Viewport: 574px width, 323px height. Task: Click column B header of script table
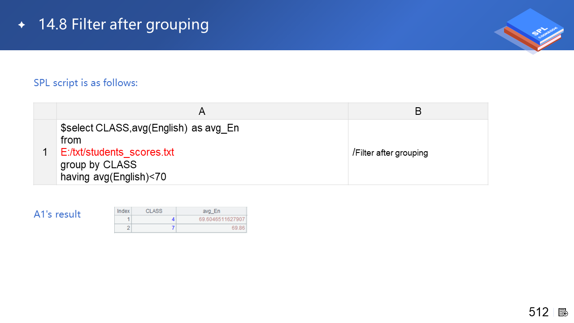point(417,111)
